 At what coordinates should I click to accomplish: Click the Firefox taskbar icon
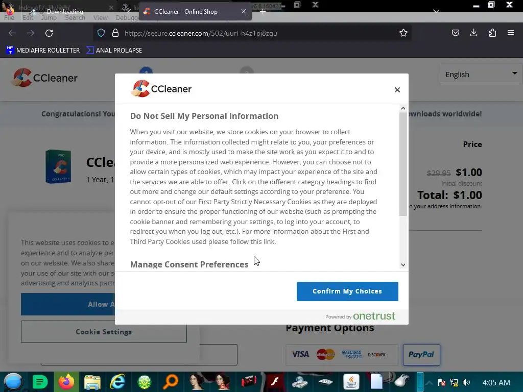pyautogui.click(x=66, y=382)
